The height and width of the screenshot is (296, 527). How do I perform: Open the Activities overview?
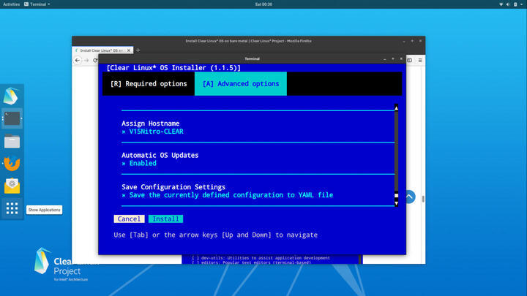tap(12, 4)
